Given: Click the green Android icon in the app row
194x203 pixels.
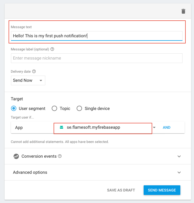Looking at the screenshot, I should click(x=62, y=127).
